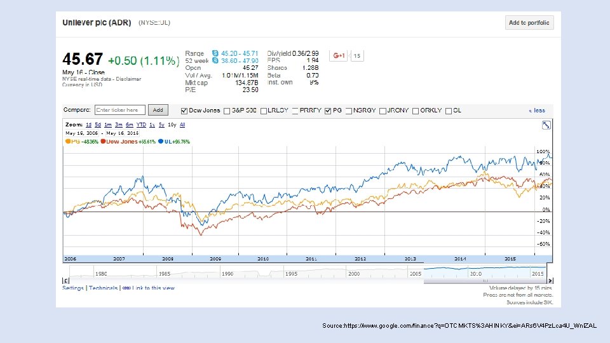
Task: Click the red Dow Jones legend dot
Action: point(103,142)
